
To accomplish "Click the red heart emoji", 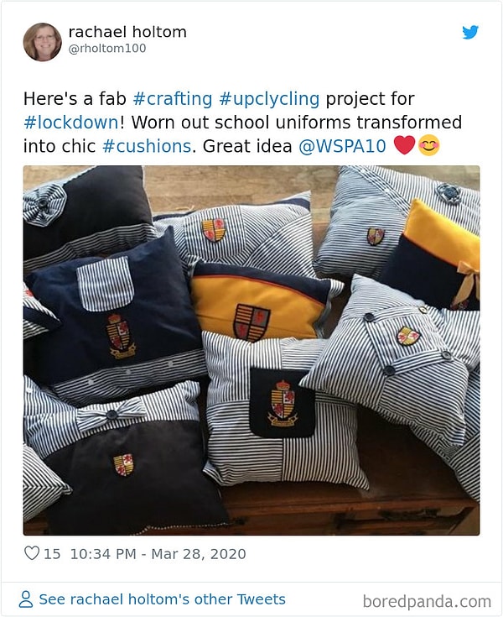I will click(404, 145).
